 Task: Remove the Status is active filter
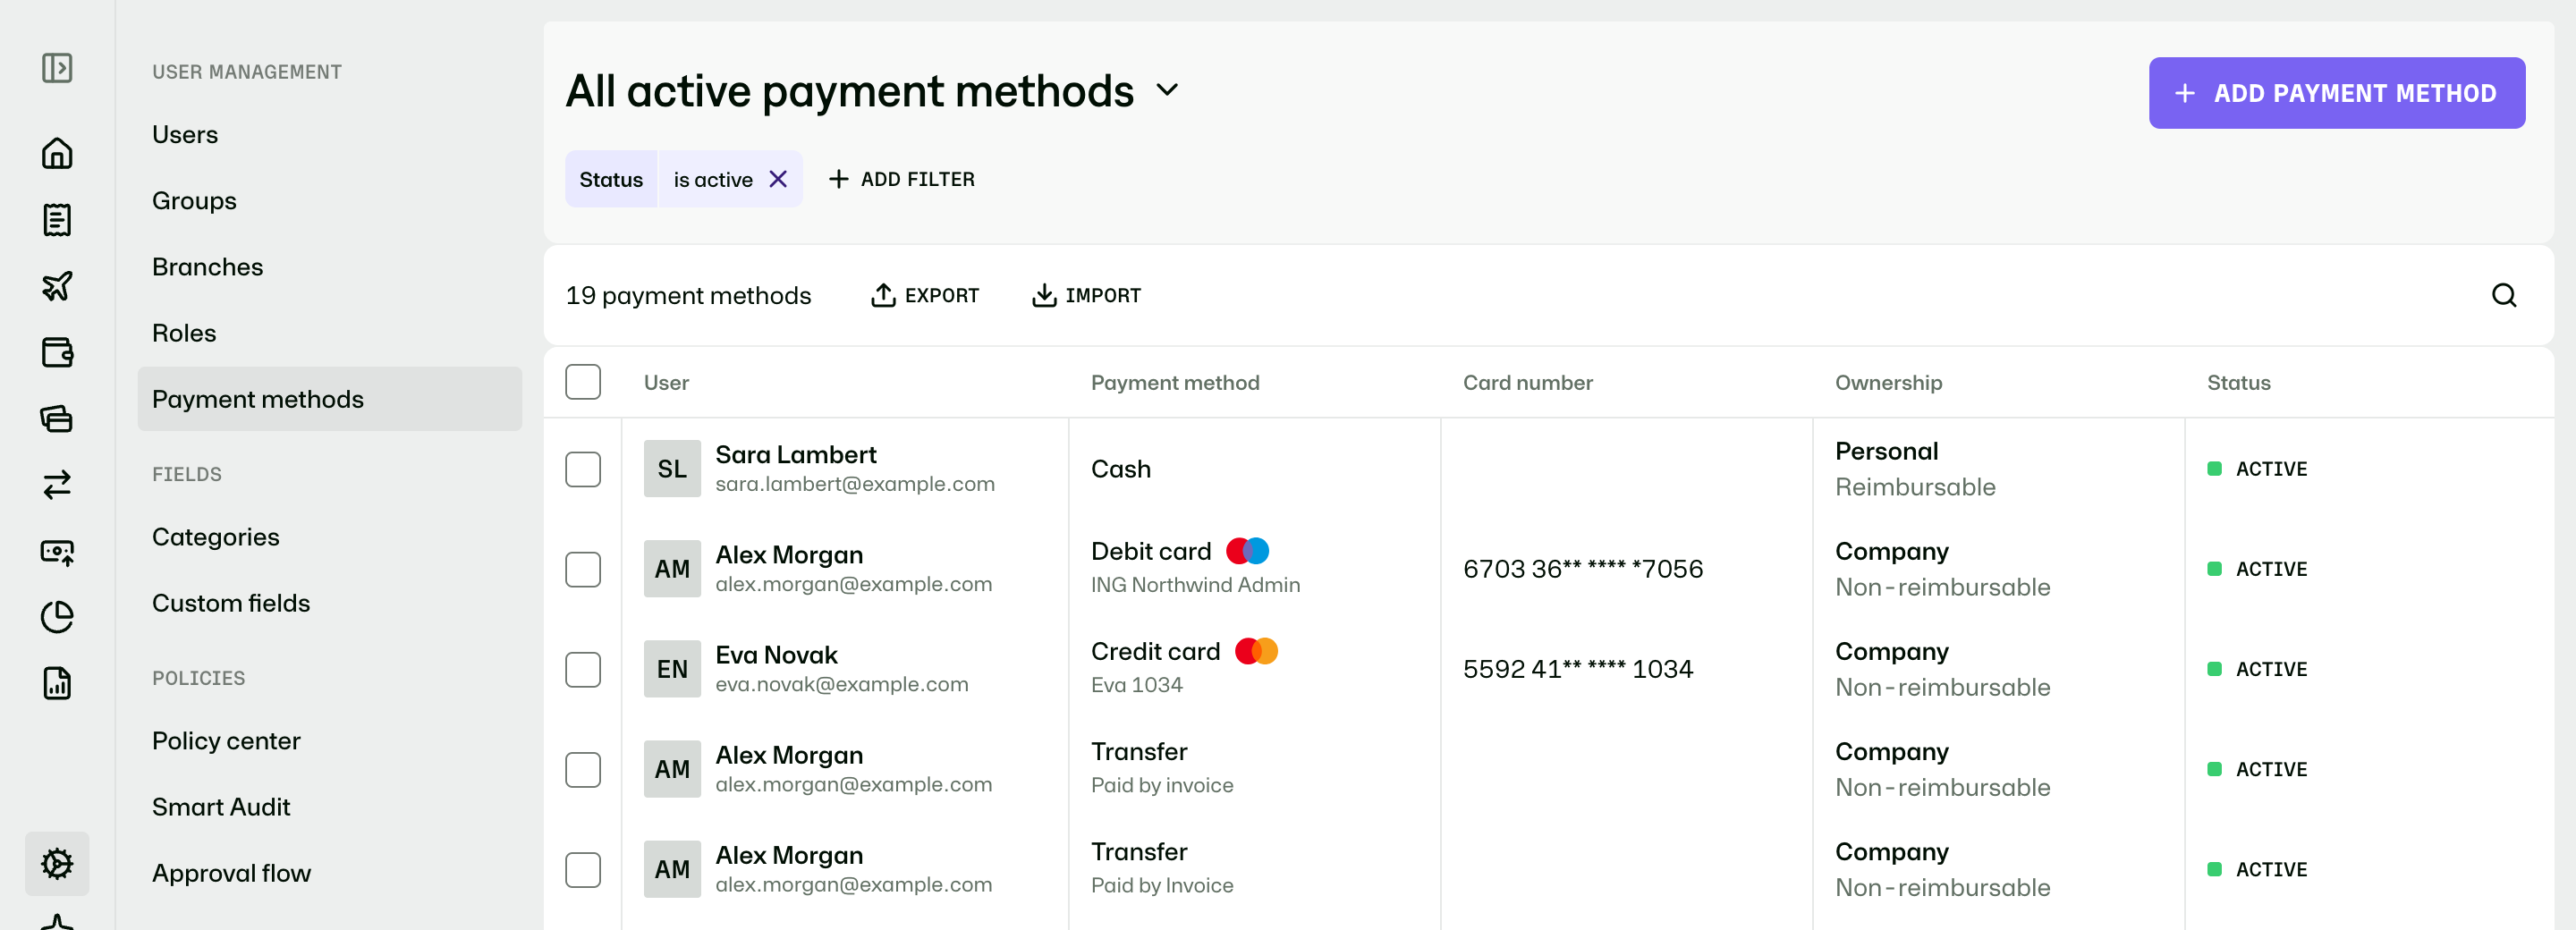(x=778, y=179)
